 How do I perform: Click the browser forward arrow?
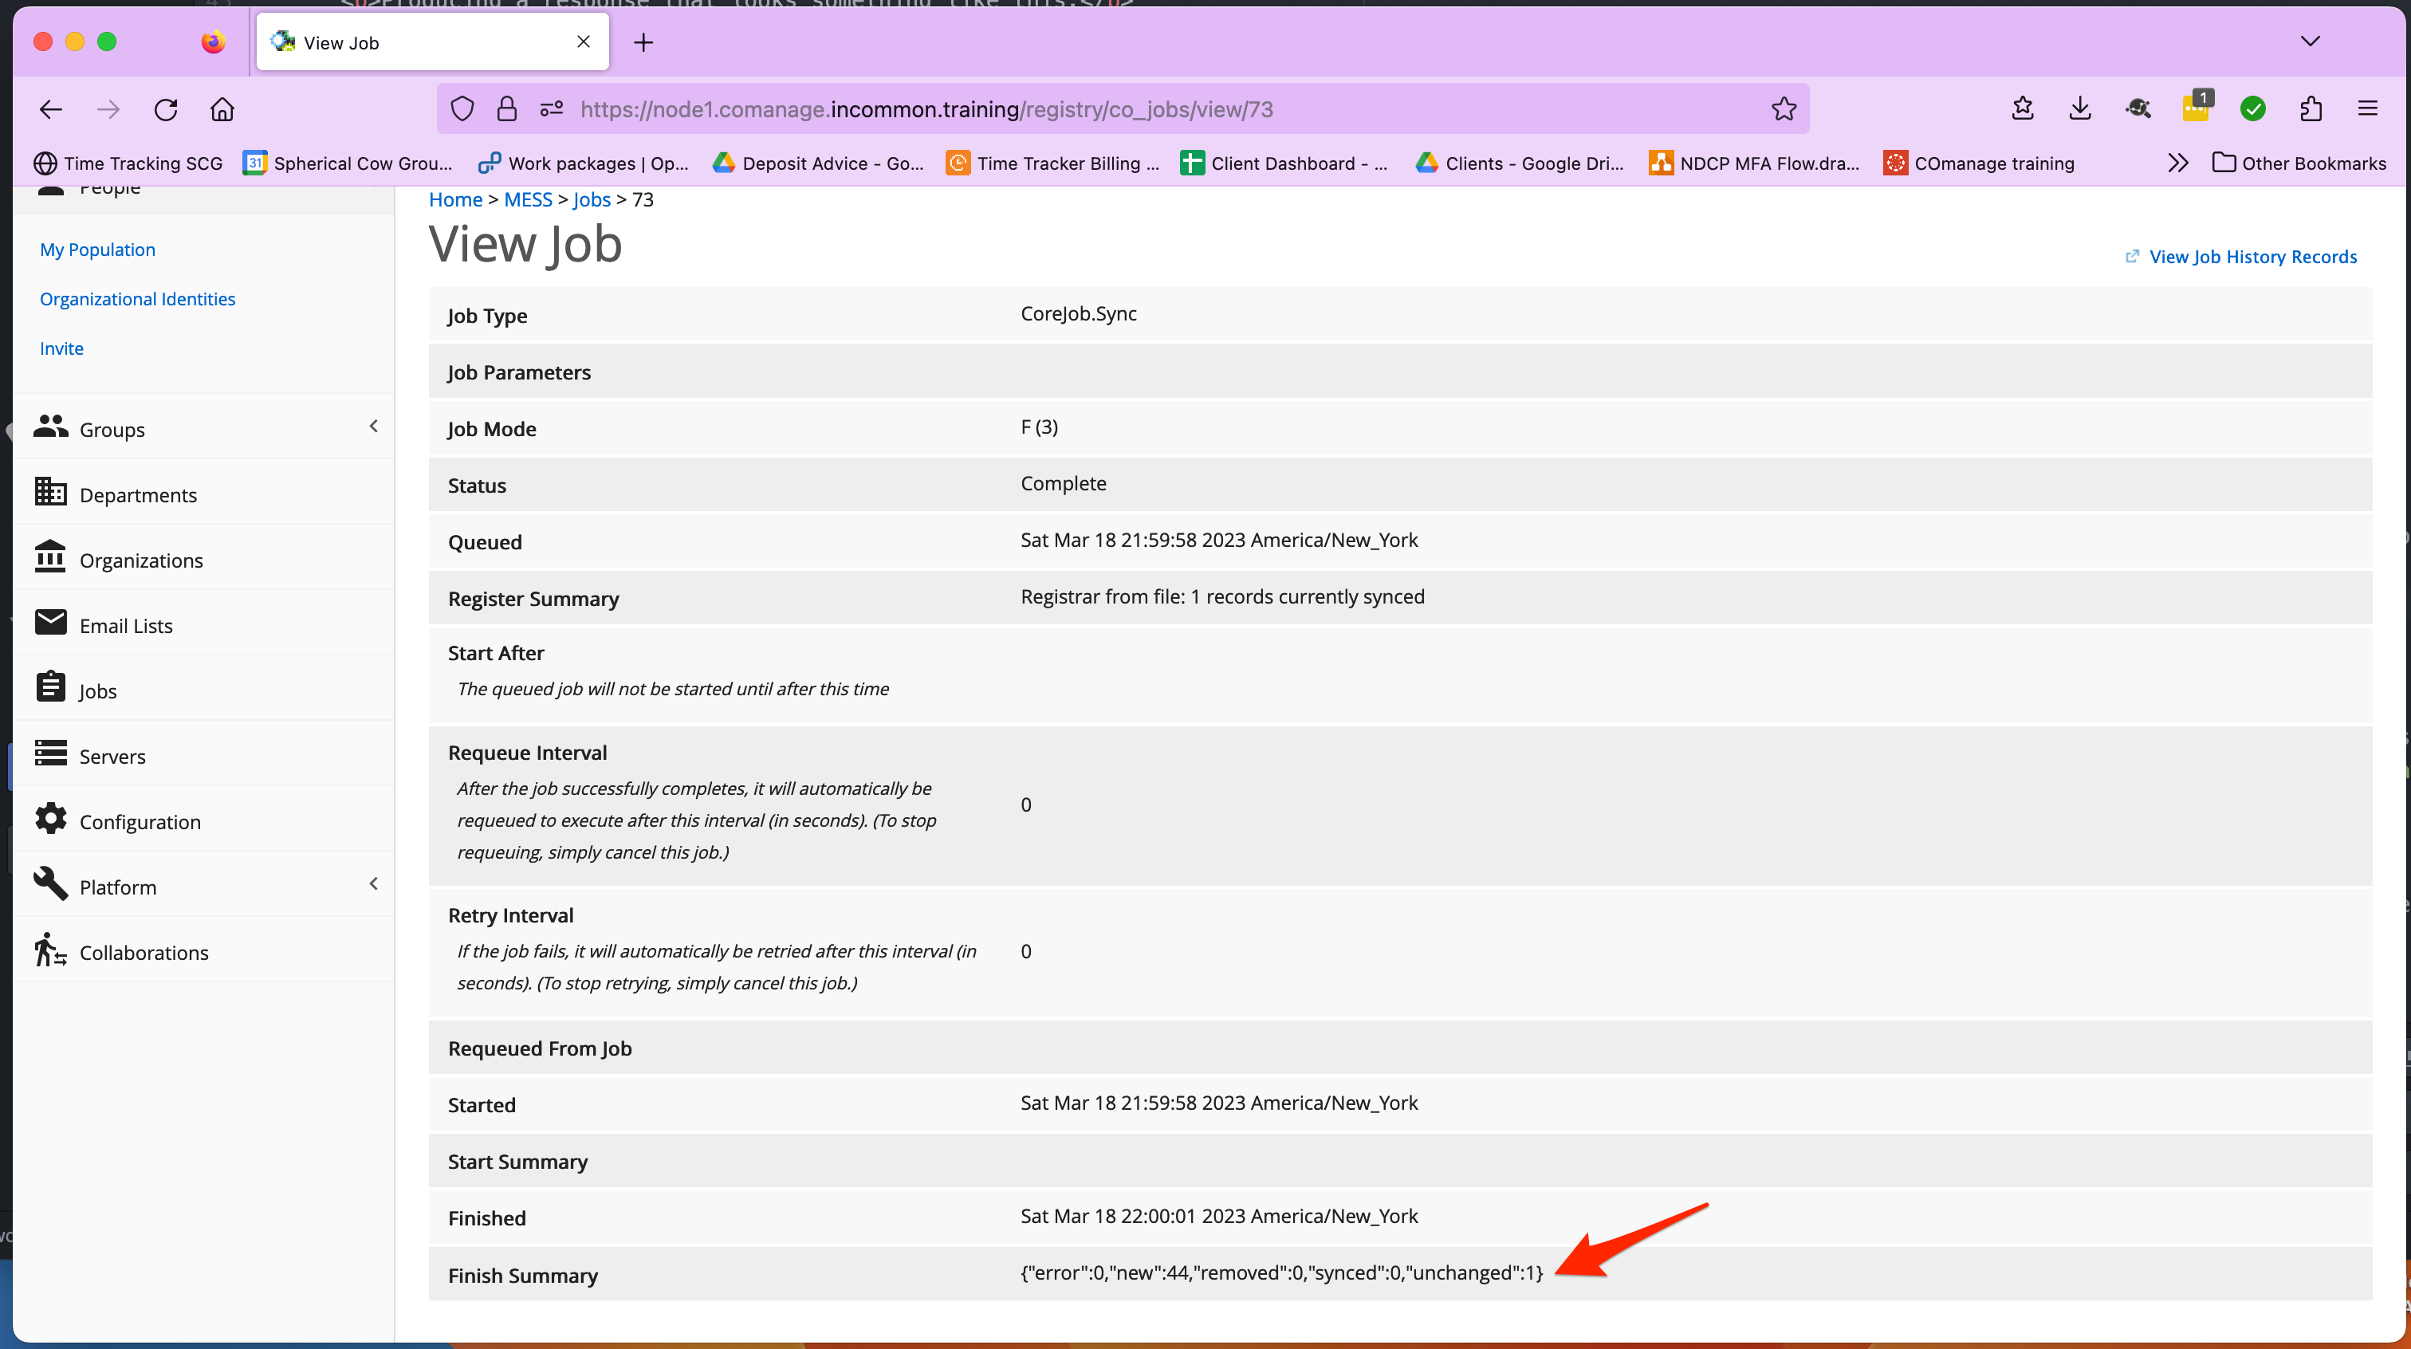(108, 109)
